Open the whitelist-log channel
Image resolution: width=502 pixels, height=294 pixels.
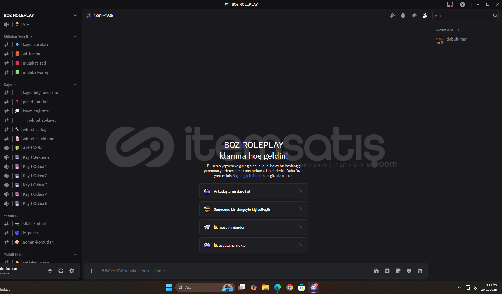[40, 130]
